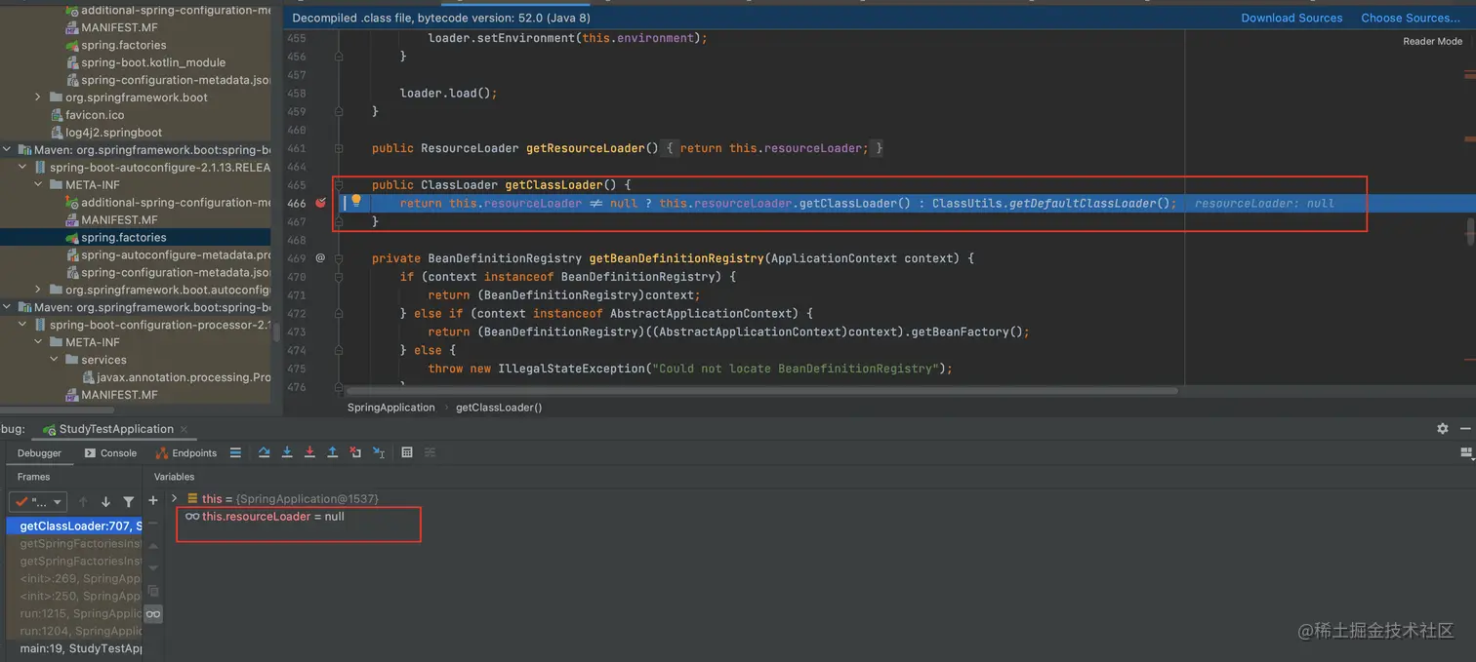Image resolution: width=1476 pixels, height=662 pixels.
Task: Click SpringApplication in the breadcrumb bar
Action: 391,408
